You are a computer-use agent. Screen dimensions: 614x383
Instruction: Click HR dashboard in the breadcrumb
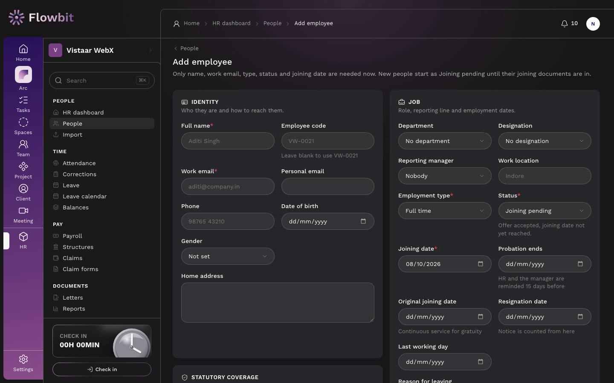pyautogui.click(x=232, y=23)
